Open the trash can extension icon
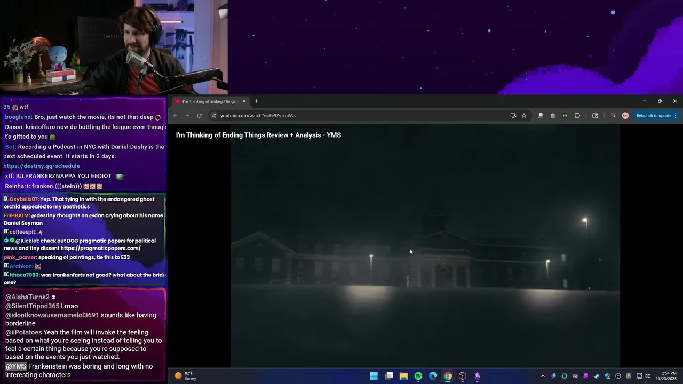 click(x=553, y=116)
